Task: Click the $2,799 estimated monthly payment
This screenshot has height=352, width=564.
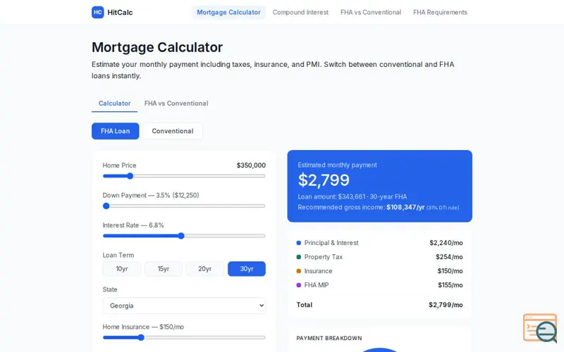Action: coord(324,180)
